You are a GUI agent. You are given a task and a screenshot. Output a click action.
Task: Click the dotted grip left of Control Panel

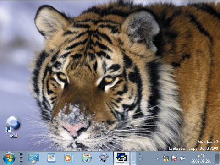pos(21,158)
